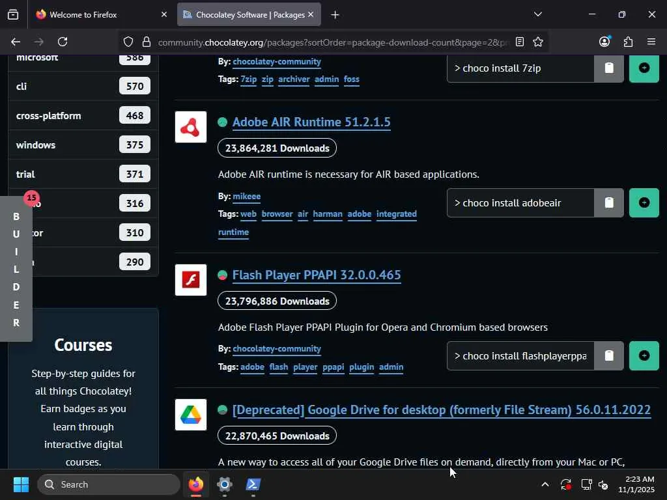Open taskbar clock showing 2:23 AM
667x500 pixels.
tap(636, 484)
